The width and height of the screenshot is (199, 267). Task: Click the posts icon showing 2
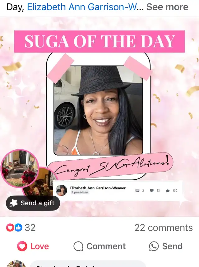tap(137, 191)
